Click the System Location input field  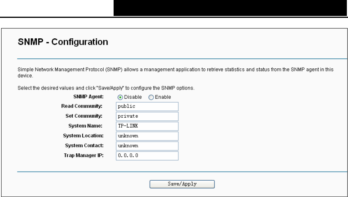147,136
